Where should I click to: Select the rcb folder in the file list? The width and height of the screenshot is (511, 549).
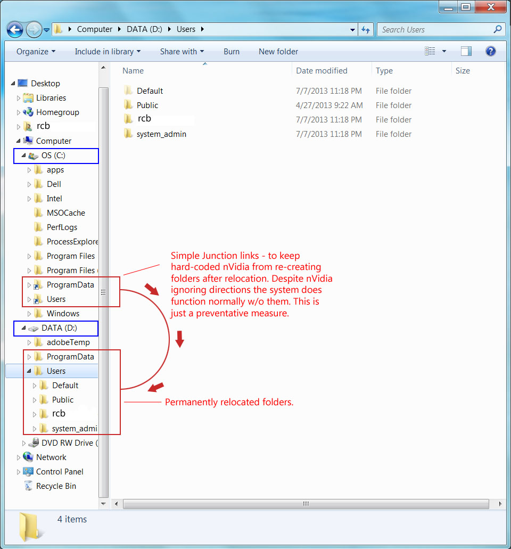click(144, 119)
